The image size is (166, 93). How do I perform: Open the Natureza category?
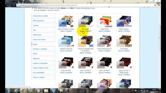(x=36, y=58)
